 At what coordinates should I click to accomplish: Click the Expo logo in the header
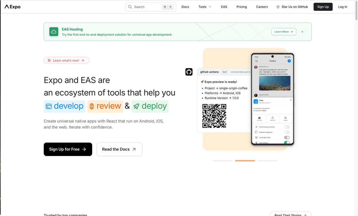pyautogui.click(x=13, y=7)
